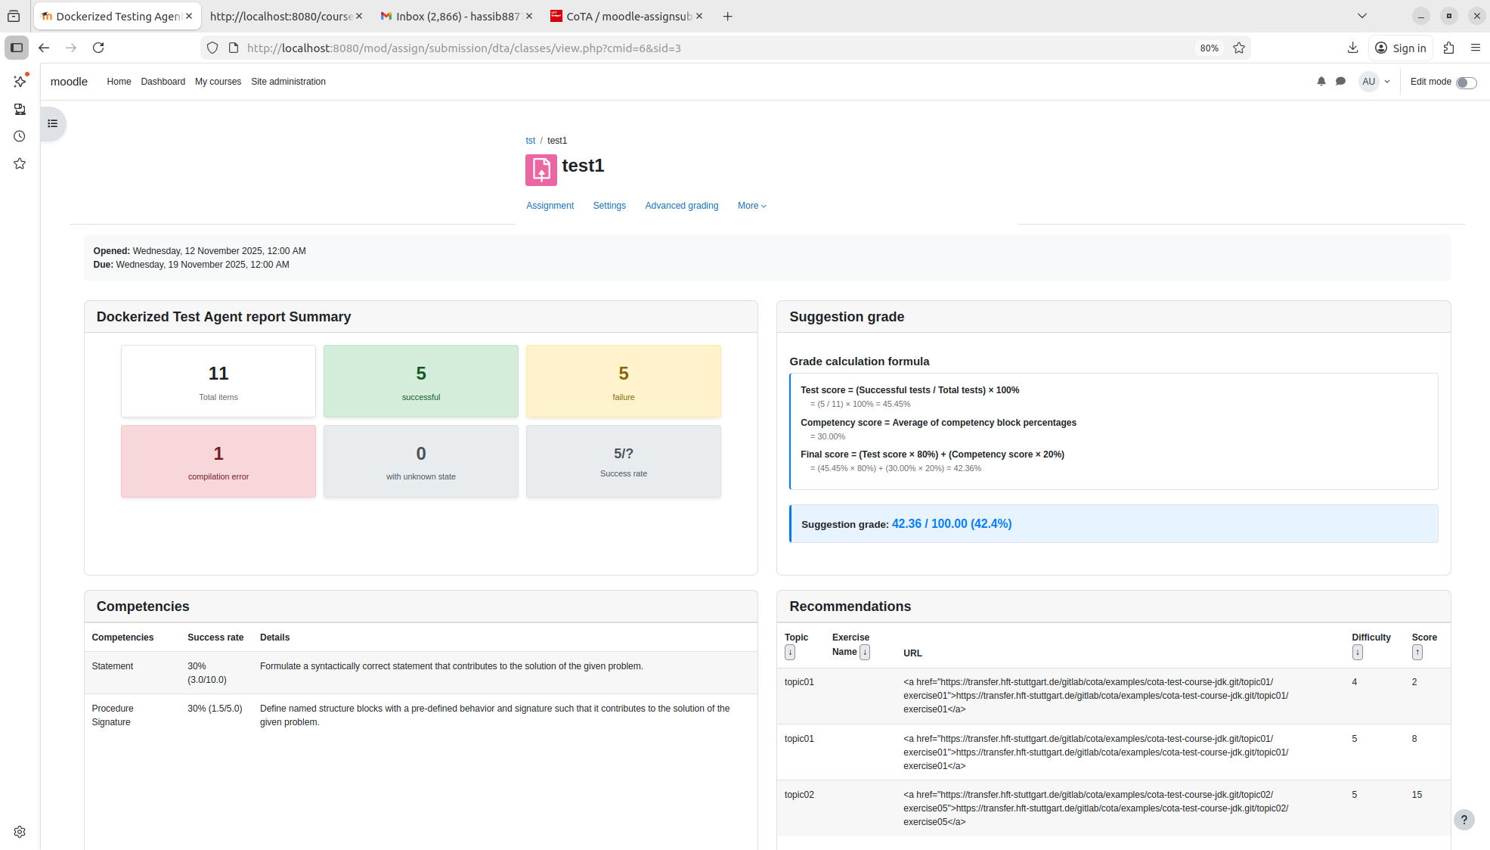Click the shield tracking protection icon

coord(212,48)
